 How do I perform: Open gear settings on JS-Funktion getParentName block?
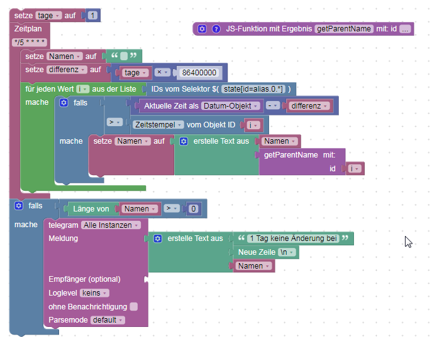[x=202, y=29]
